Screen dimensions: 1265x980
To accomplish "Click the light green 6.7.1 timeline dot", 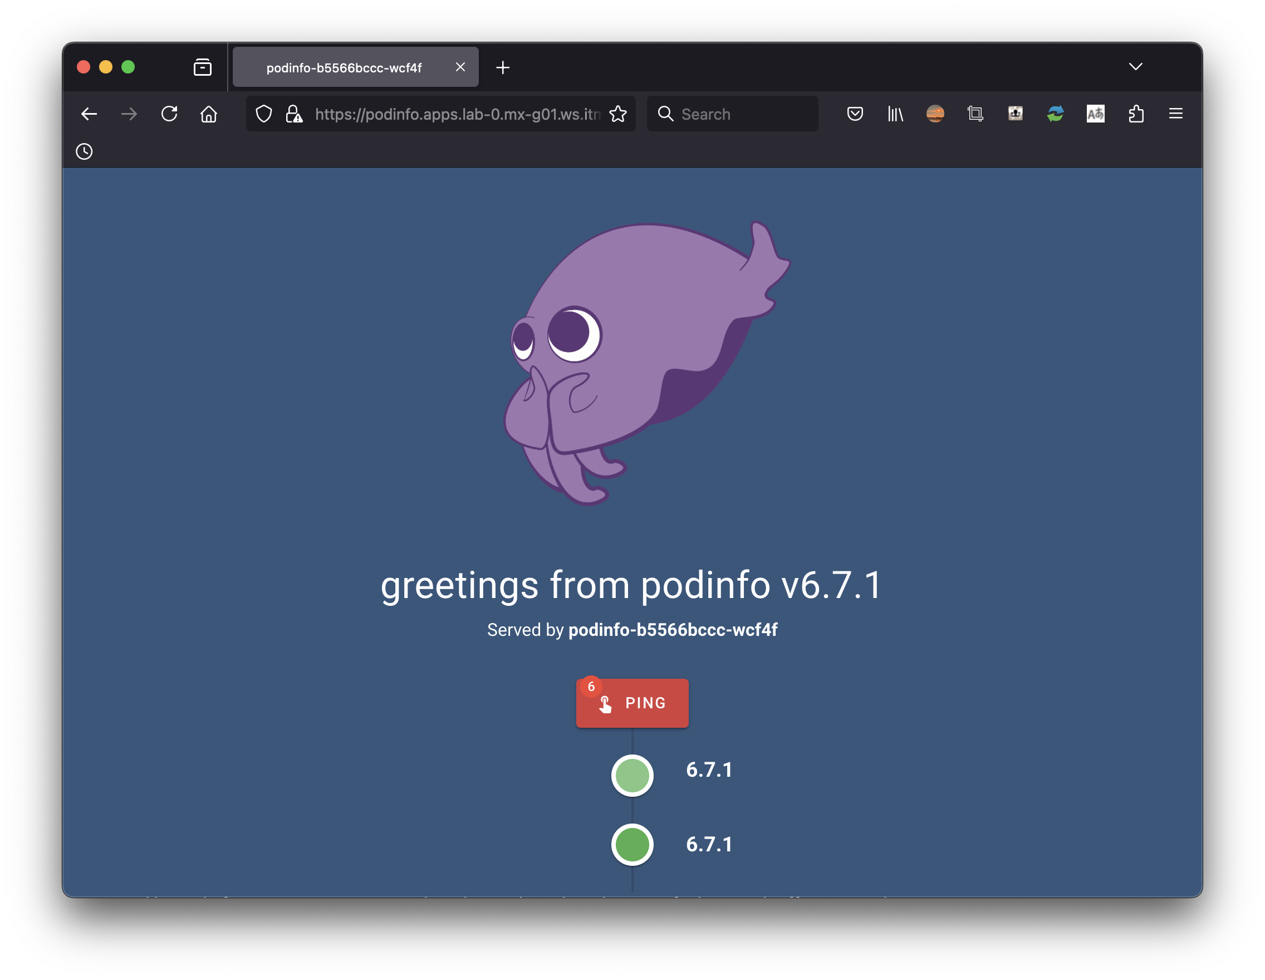I will [x=632, y=776].
